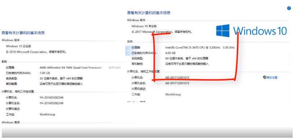Click the pen and touch value in 企业版 window

coord(61,84)
